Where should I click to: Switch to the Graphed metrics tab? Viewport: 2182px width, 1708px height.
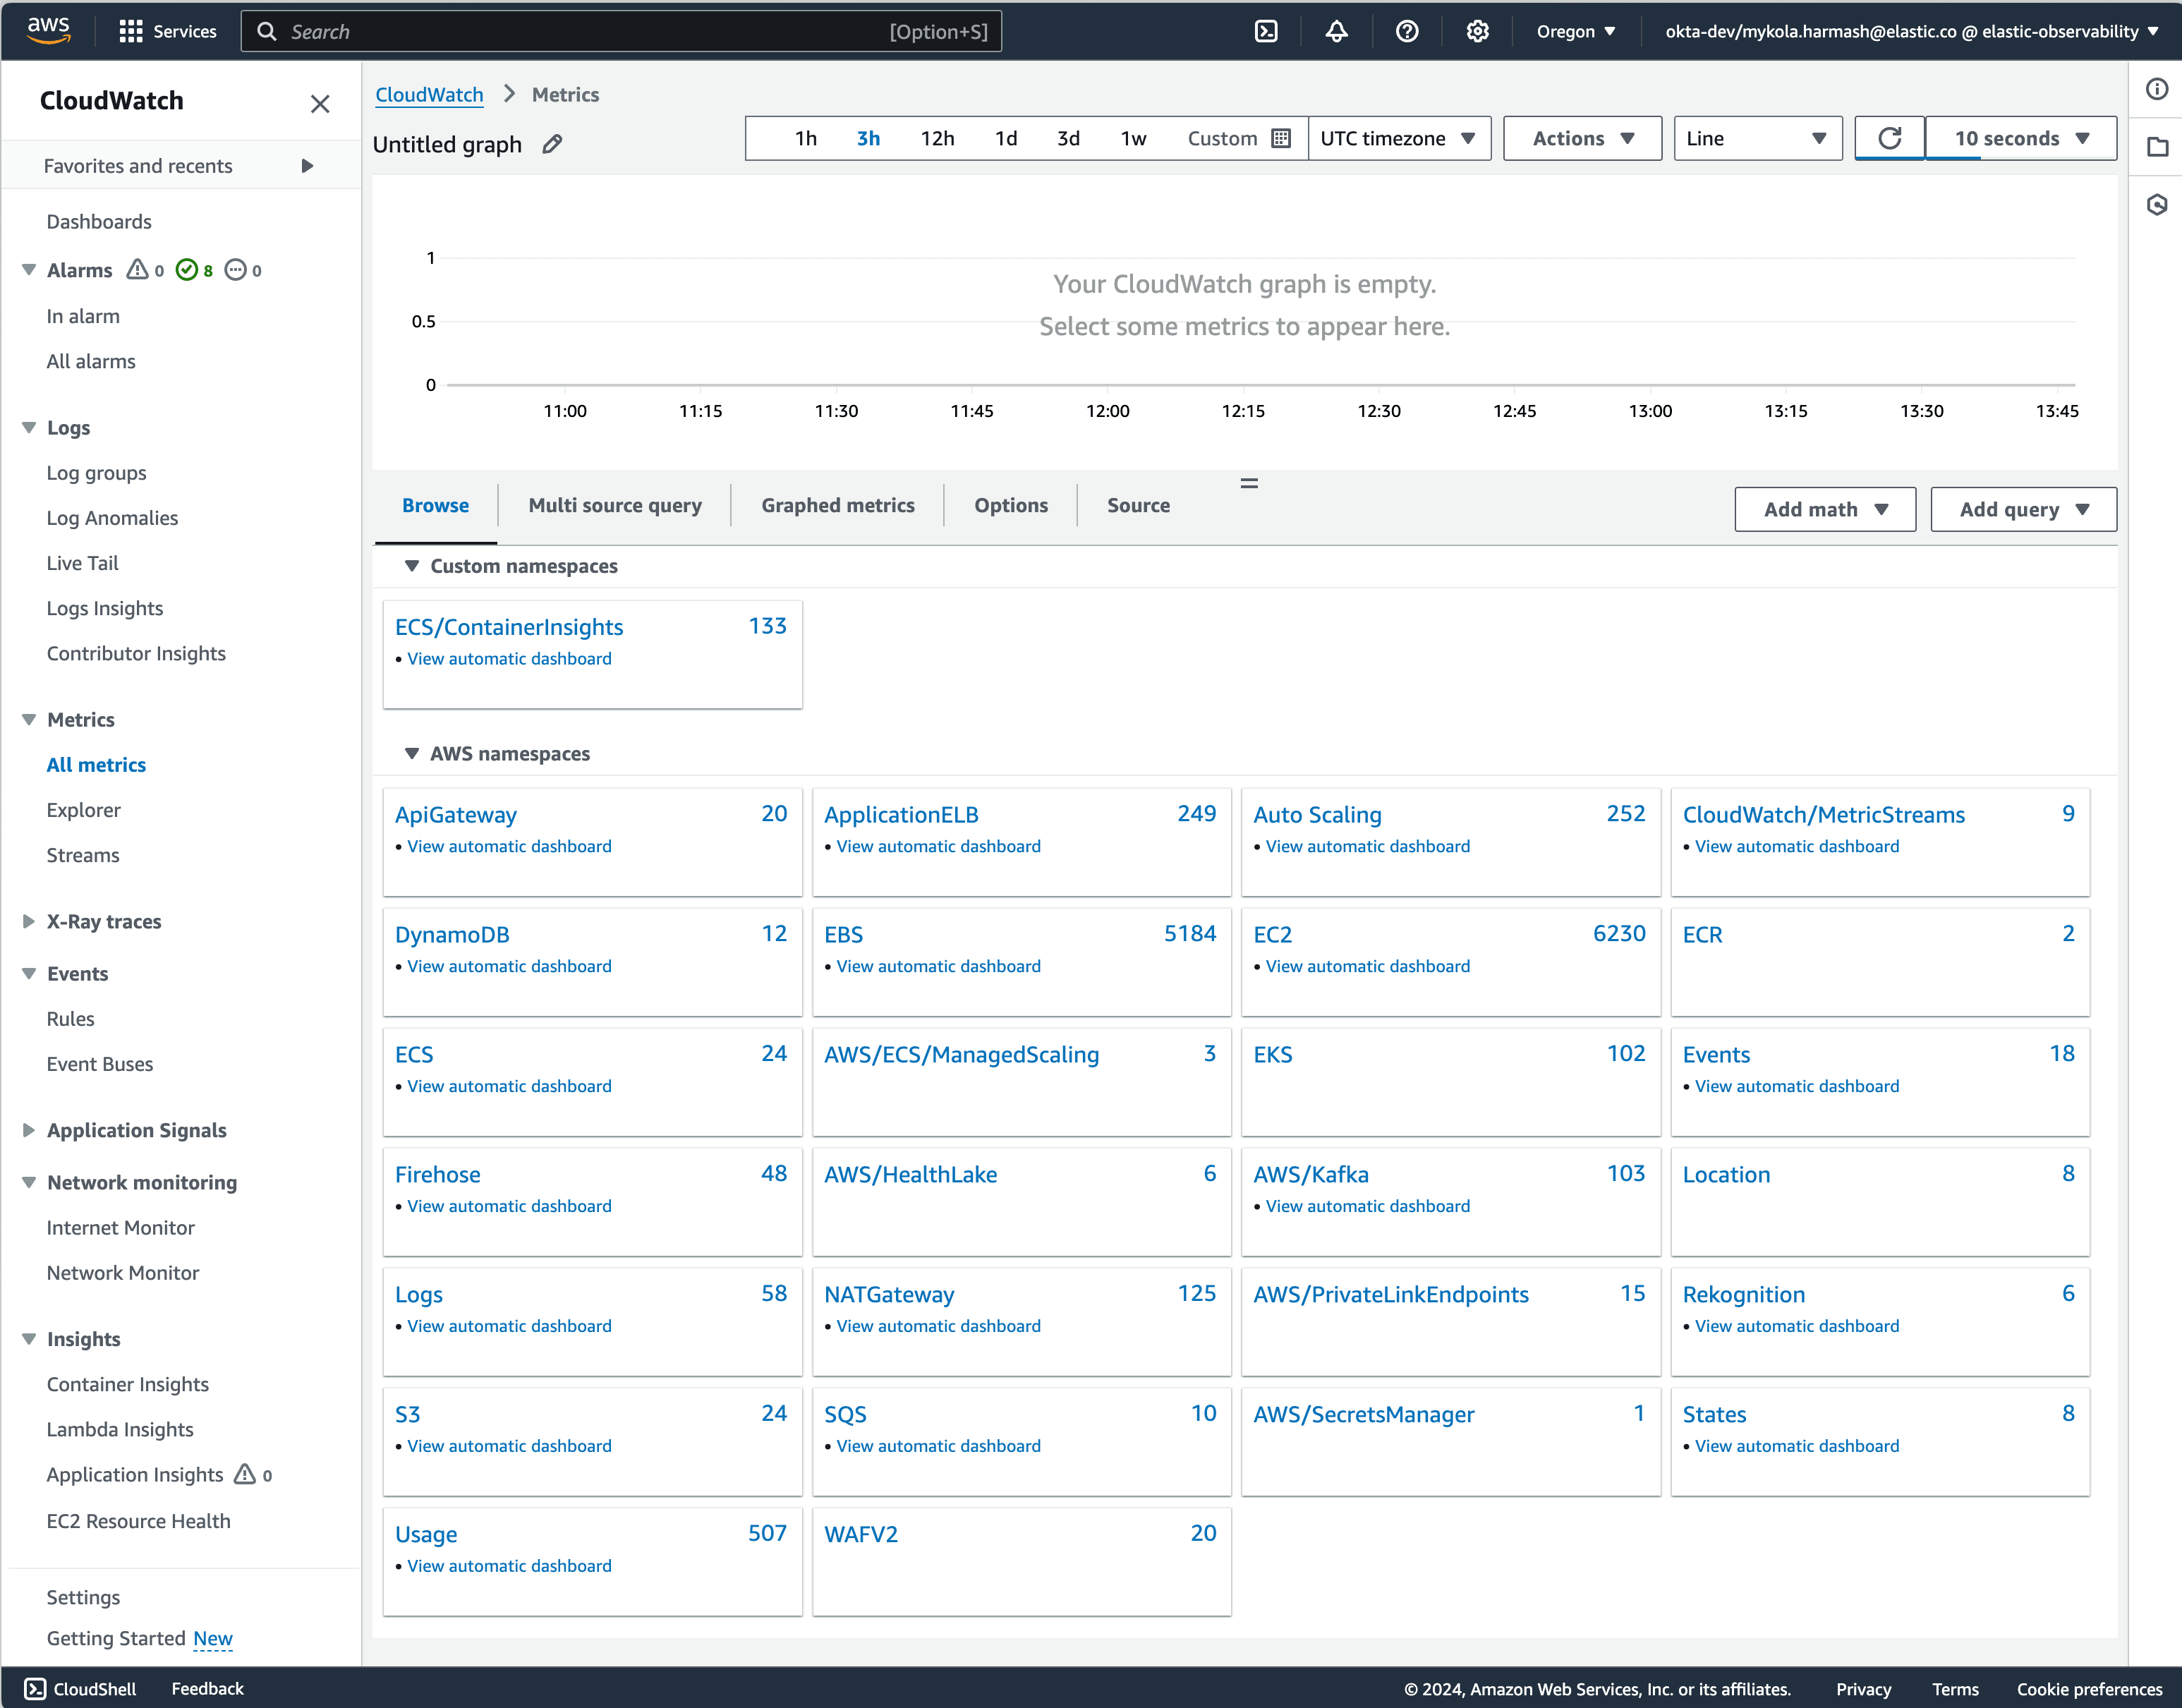click(x=837, y=505)
